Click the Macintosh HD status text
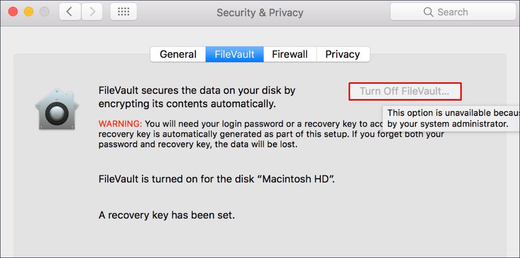The height and width of the screenshot is (258, 520). (x=217, y=180)
